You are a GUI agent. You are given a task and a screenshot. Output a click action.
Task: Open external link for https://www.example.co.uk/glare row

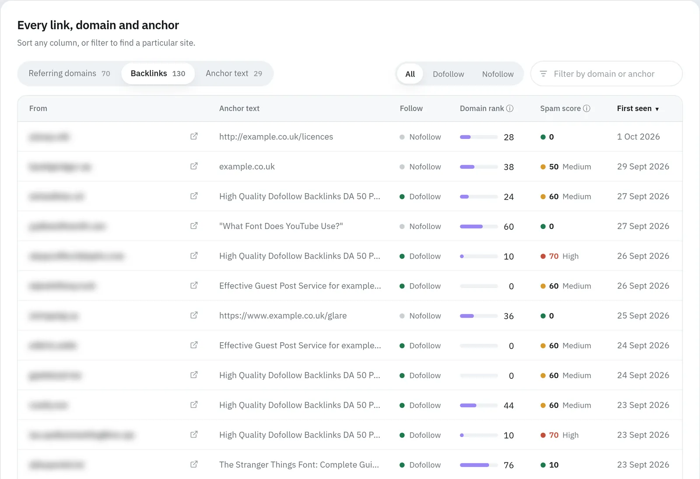[194, 315]
